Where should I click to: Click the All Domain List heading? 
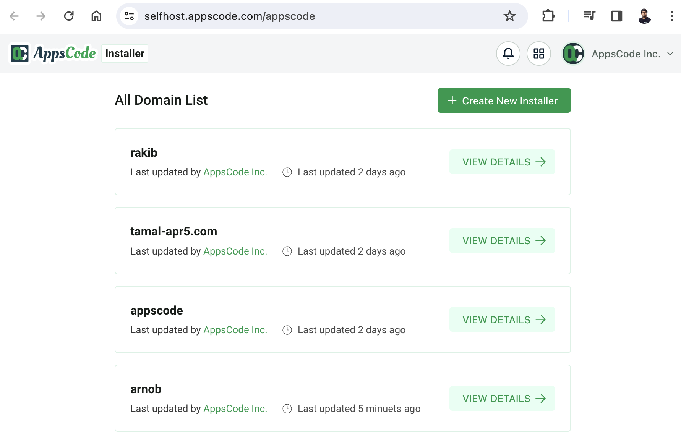tap(161, 100)
